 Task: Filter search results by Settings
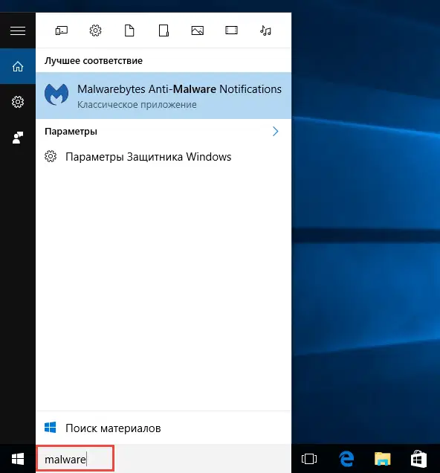pyautogui.click(x=96, y=30)
